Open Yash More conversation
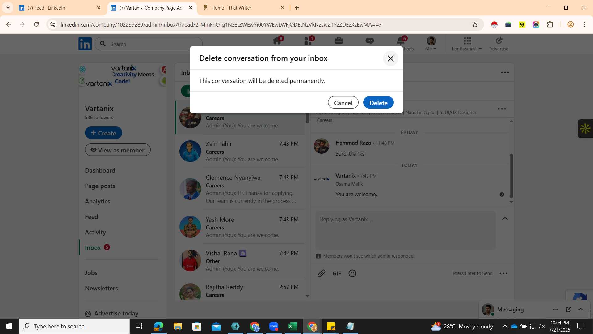 (240, 227)
